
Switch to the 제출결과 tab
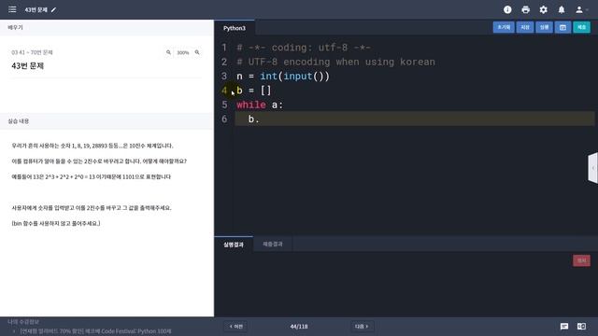coord(273,245)
